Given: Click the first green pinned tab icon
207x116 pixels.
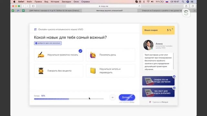Looking at the screenshot, I should click(13, 11).
